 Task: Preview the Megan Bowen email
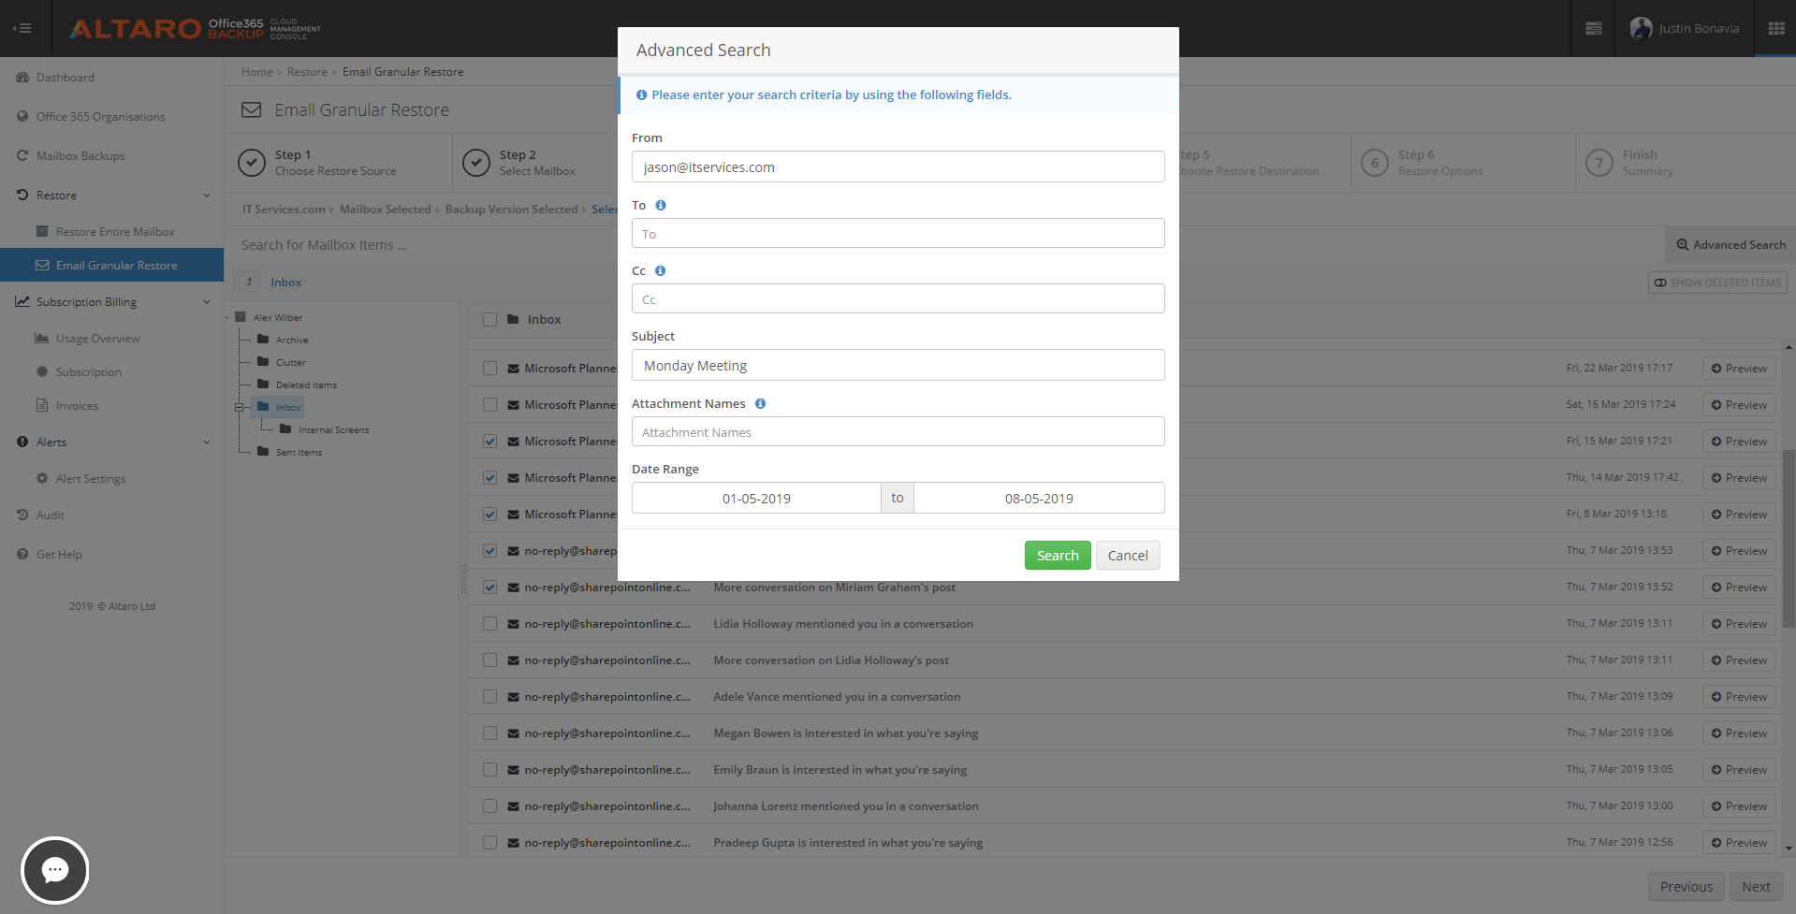click(x=1739, y=733)
